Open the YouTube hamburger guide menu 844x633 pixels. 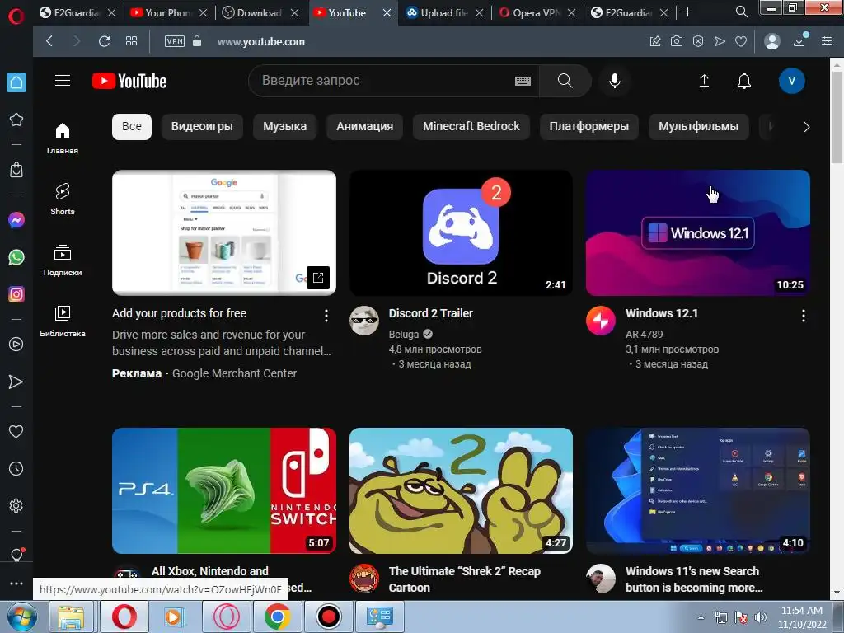[x=63, y=81]
